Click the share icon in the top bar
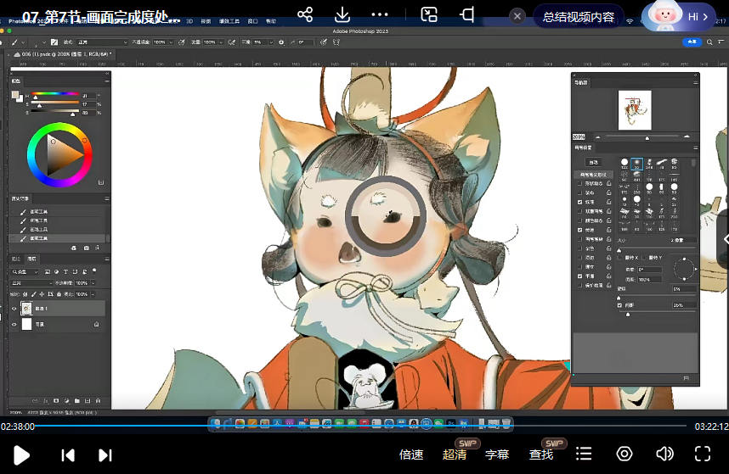The height and width of the screenshot is (474, 729). [x=306, y=15]
